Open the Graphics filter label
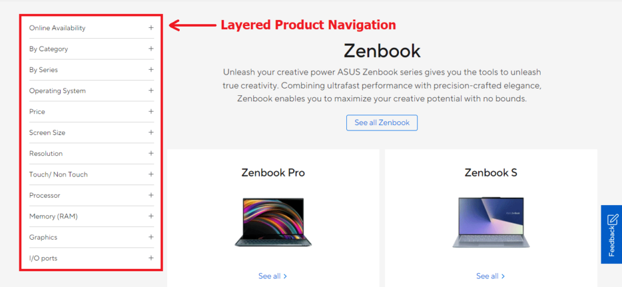The width and height of the screenshot is (622, 287). (43, 237)
